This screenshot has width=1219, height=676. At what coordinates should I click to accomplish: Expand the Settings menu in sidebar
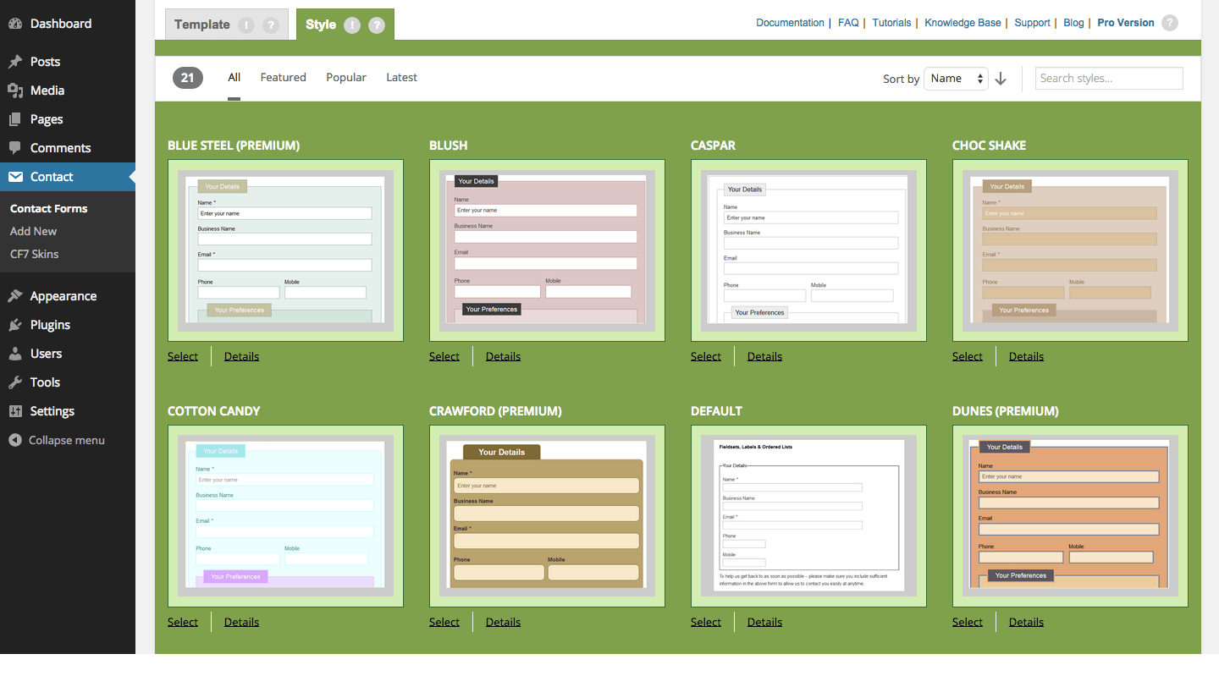(52, 411)
